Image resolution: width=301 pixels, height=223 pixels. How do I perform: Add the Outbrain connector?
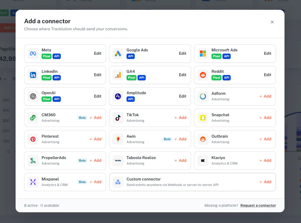[x=265, y=139]
